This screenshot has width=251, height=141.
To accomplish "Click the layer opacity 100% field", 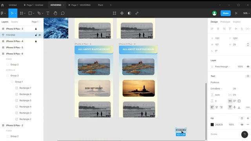I will click(x=240, y=67).
